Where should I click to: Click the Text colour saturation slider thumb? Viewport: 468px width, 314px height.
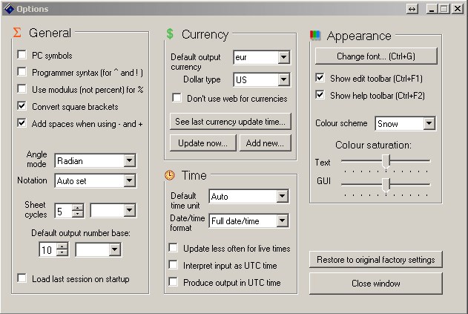[x=386, y=162]
